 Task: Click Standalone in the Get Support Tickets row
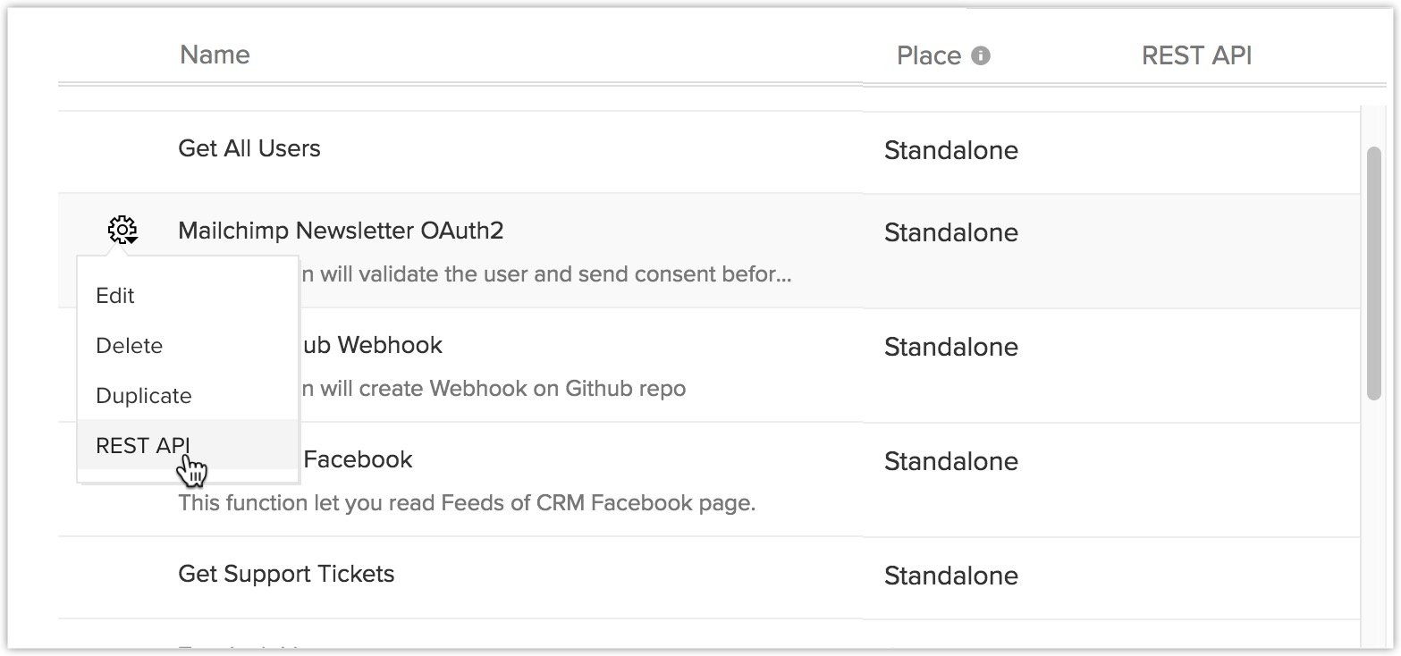point(950,576)
